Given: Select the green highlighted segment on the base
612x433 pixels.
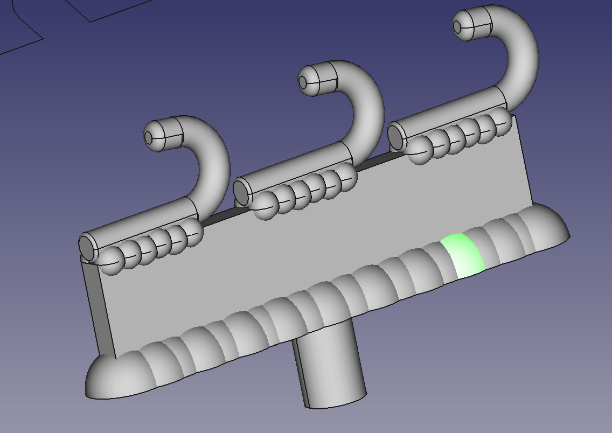Looking at the screenshot, I should coord(463,255).
